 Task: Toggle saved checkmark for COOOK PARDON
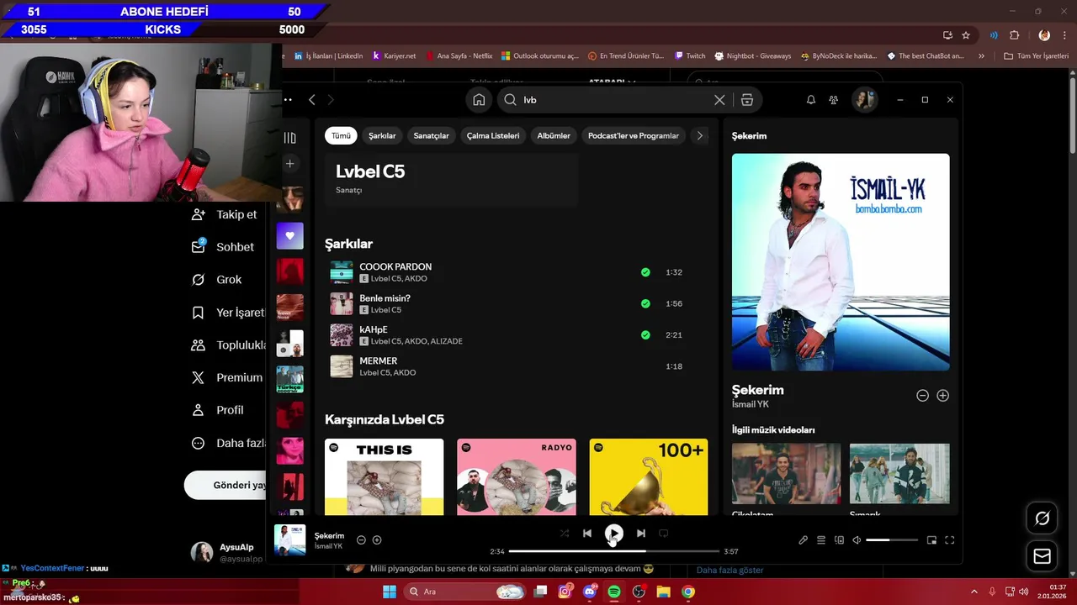(x=645, y=272)
